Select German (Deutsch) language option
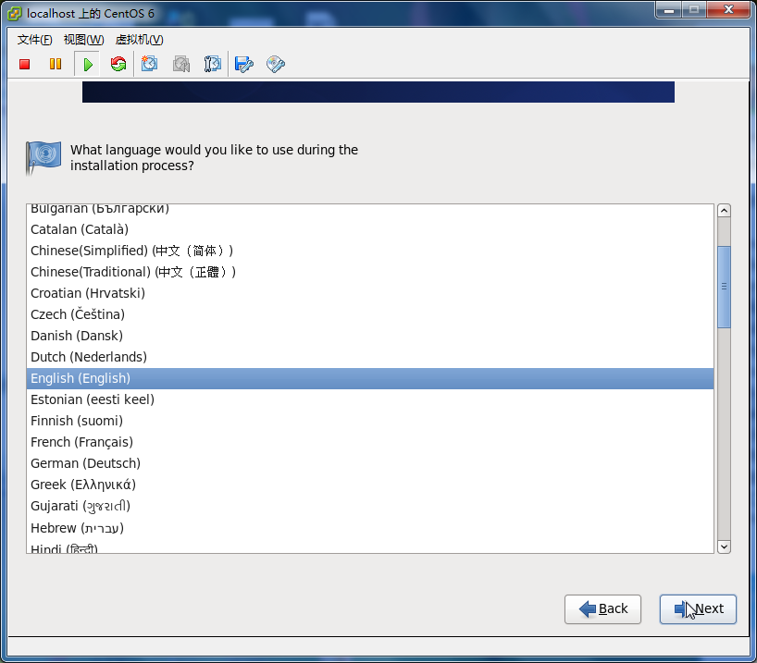The width and height of the screenshot is (757, 663). click(x=85, y=463)
